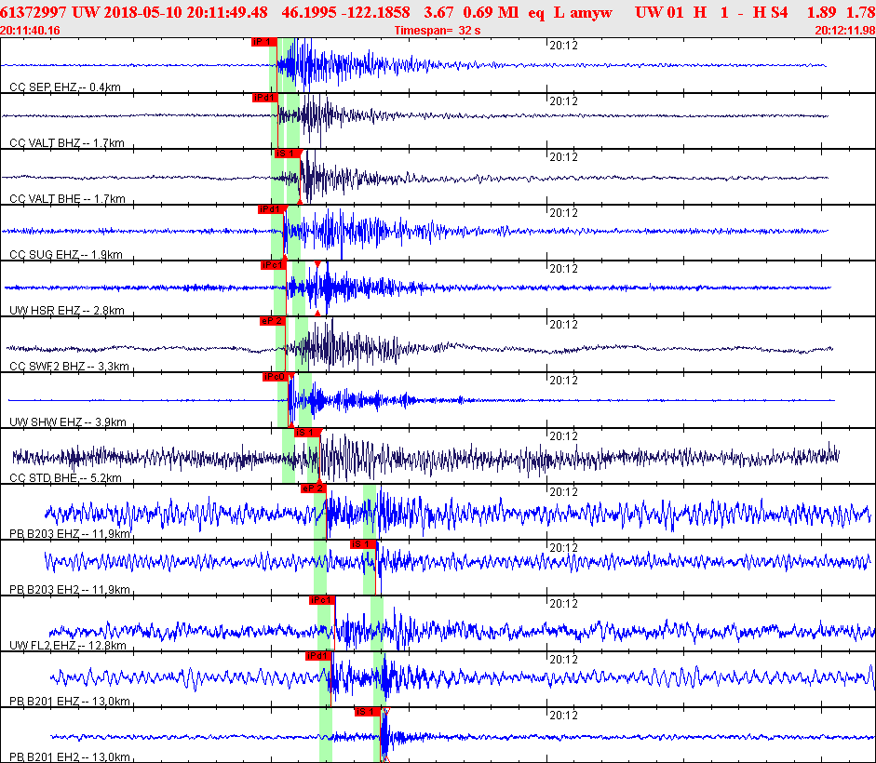Select the iP 1 pick flag on CC SEP EHZ
876x763 pixels.
263,42
